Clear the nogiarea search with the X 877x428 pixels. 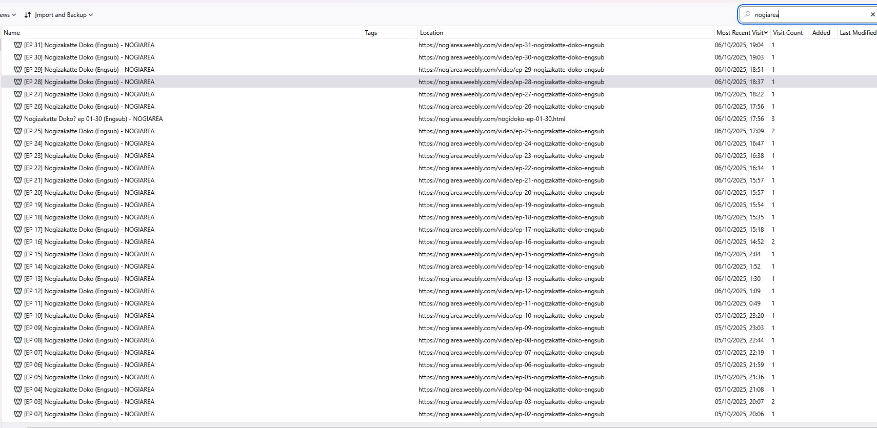point(872,14)
